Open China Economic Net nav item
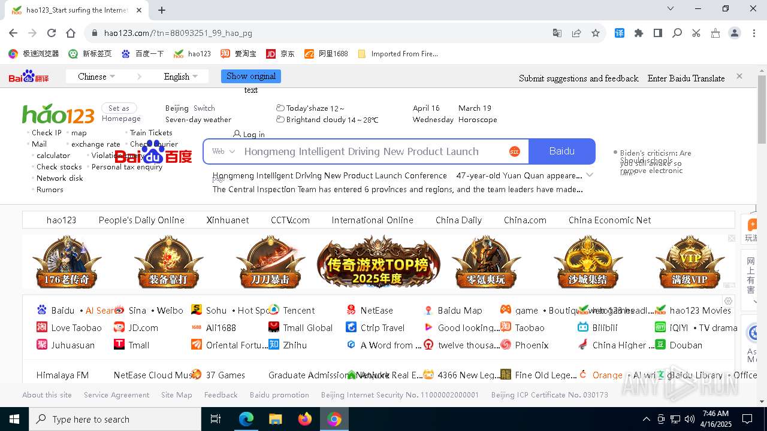 [x=609, y=220]
